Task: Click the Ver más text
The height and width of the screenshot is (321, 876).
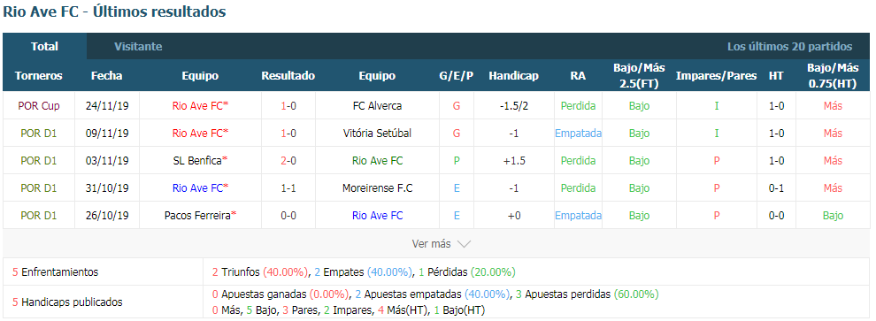Action: click(431, 244)
